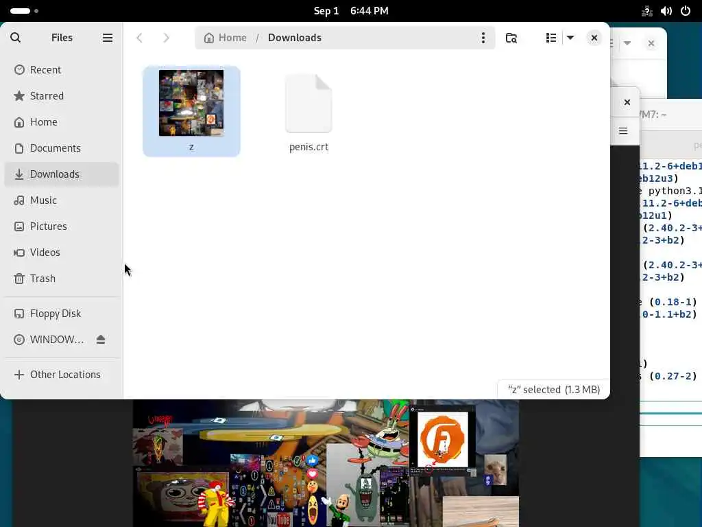Click the Trash can icon
The width and height of the screenshot is (702, 527).
(19, 279)
